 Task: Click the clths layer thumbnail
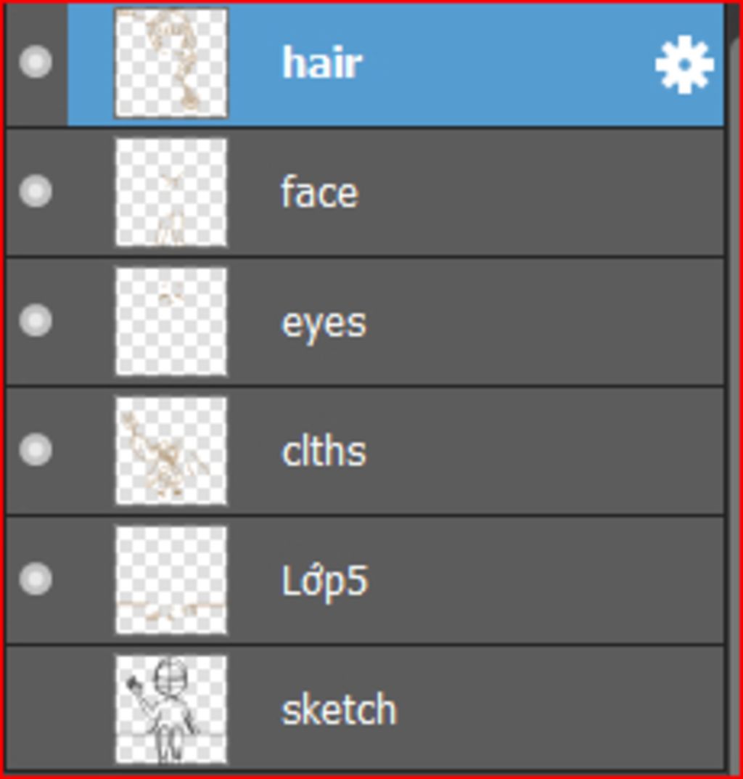click(x=171, y=450)
